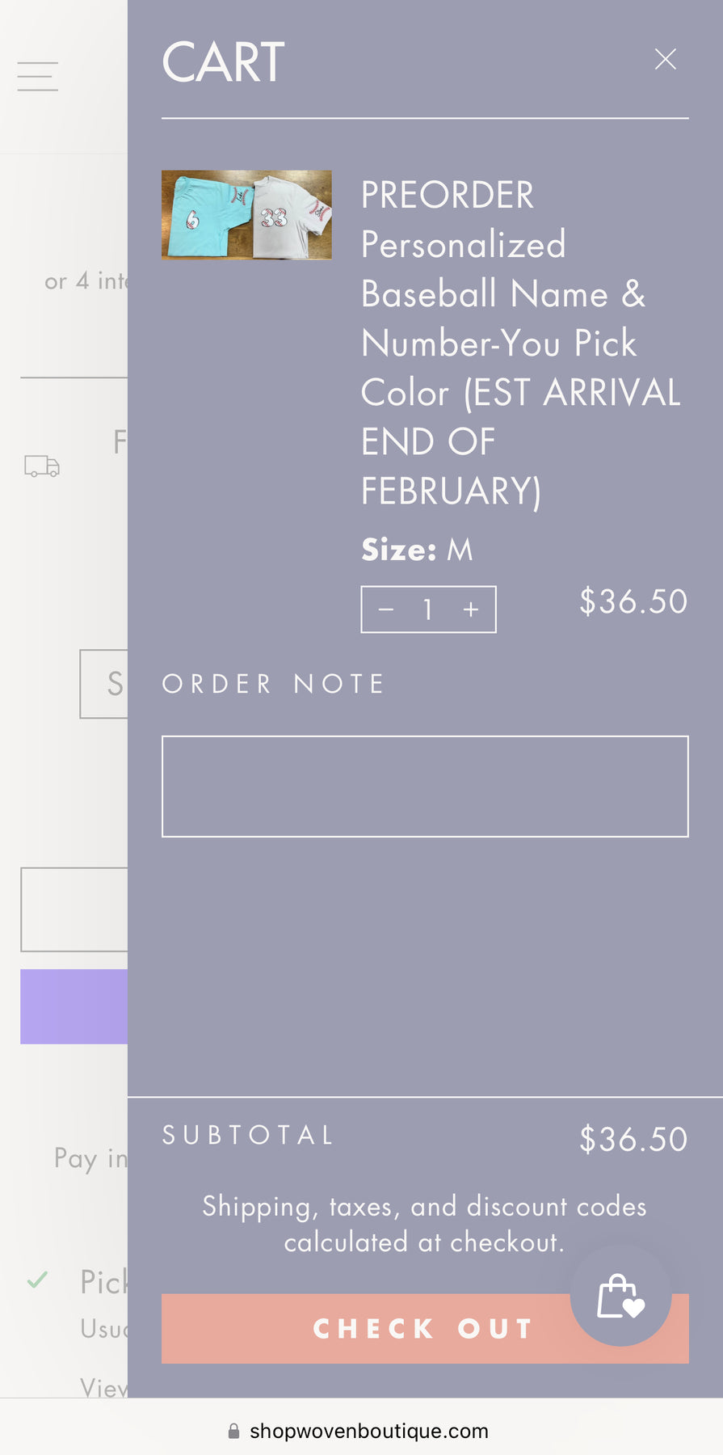The image size is (723, 1455).
Task: Close the cart drawer with the X
Action: pos(665,59)
